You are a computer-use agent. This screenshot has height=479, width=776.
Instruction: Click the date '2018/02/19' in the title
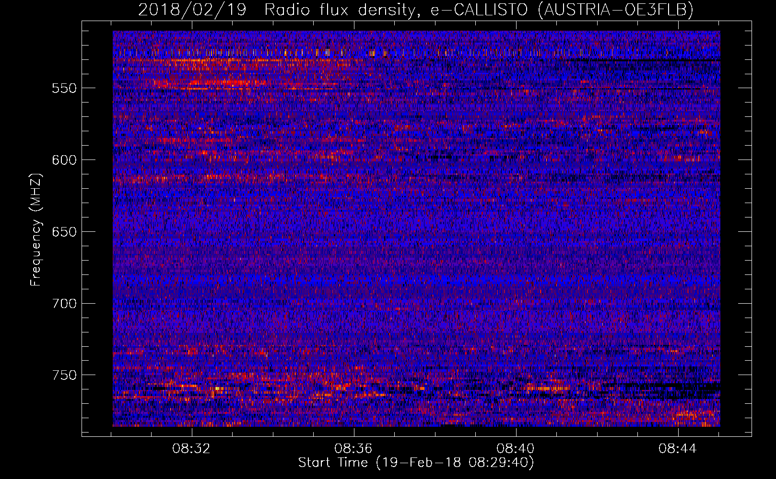click(192, 10)
